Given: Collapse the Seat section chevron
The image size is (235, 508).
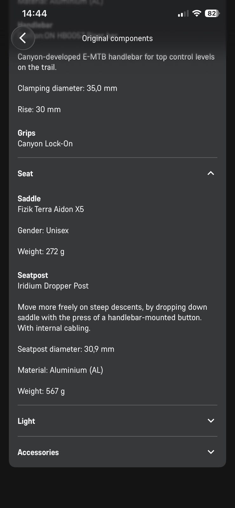Looking at the screenshot, I should (x=211, y=173).
